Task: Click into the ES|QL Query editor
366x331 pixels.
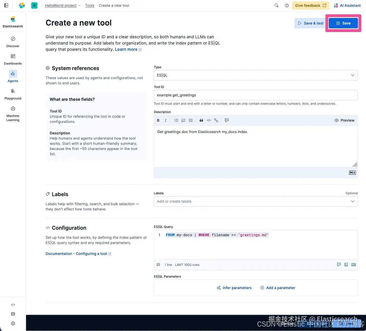Action: 256,245
